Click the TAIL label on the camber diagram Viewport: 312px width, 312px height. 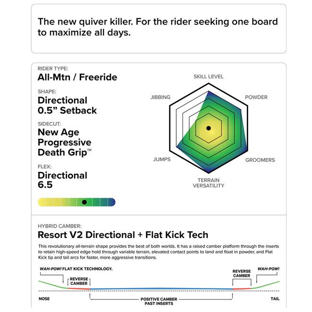point(275,299)
